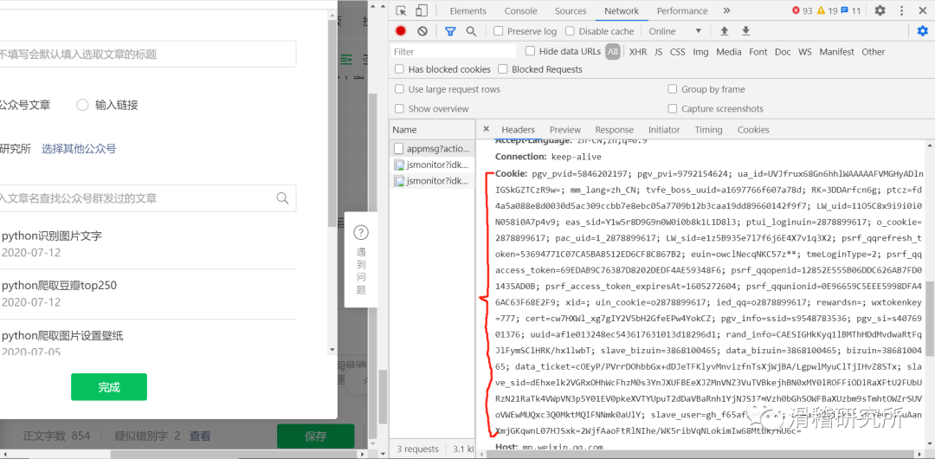Screen dimensions: 935x459
Task: Filter requests by Font
Action: click(x=758, y=52)
